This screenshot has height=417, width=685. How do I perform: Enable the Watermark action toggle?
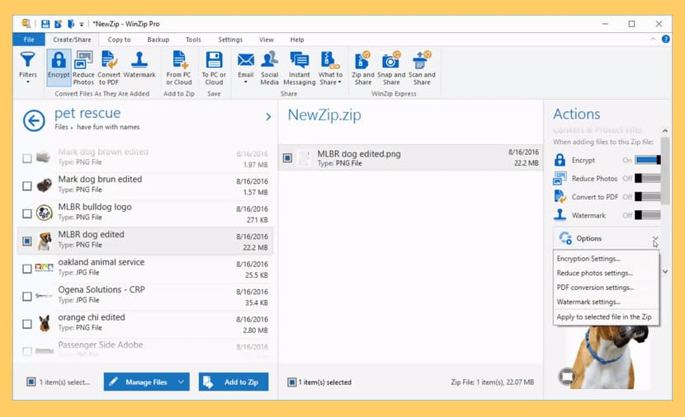647,215
